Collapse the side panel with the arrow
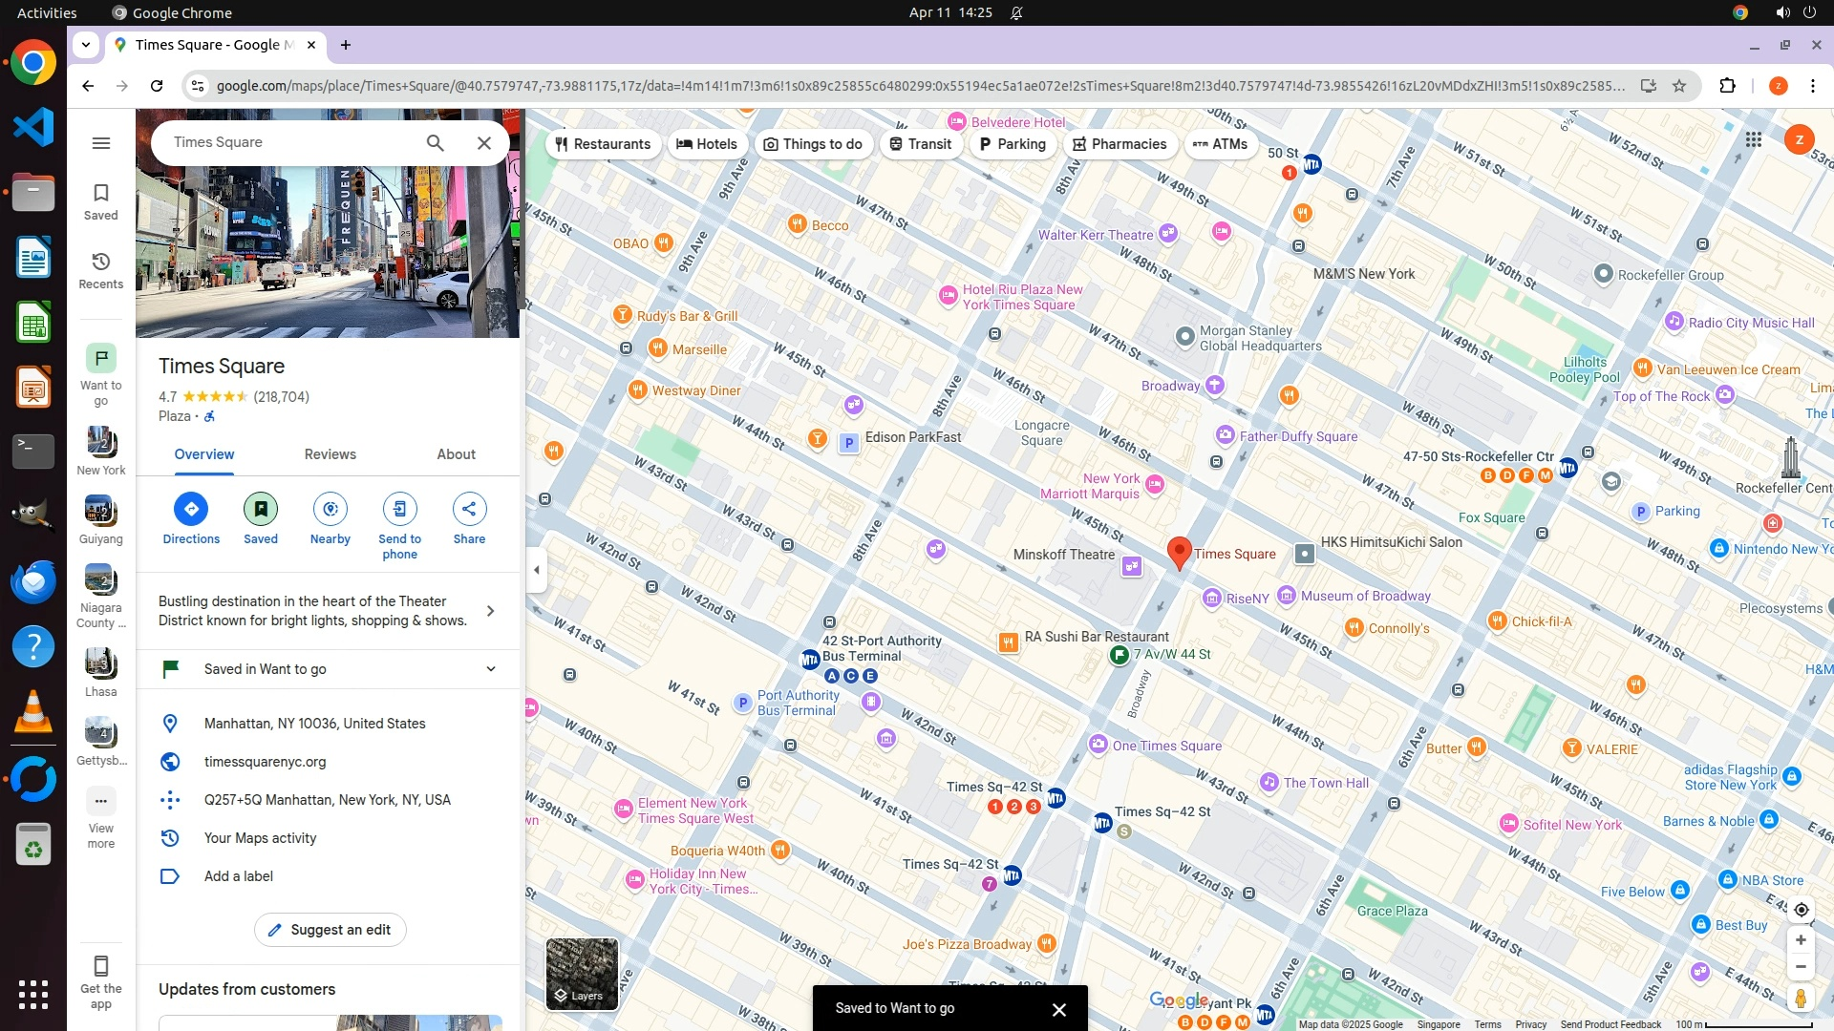 [537, 570]
